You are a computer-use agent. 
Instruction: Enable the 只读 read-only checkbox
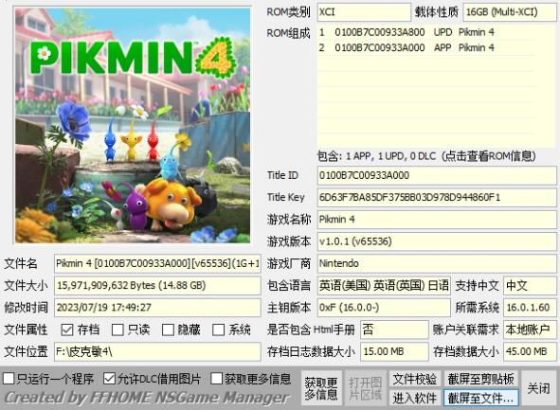(x=117, y=330)
